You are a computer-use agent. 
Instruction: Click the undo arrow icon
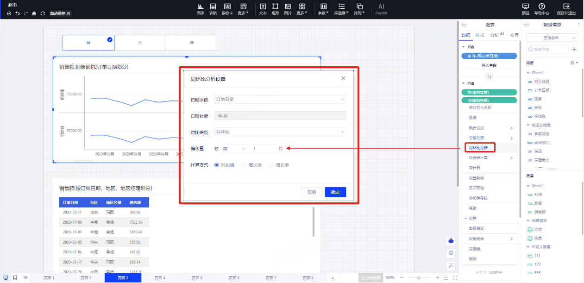(18, 13)
